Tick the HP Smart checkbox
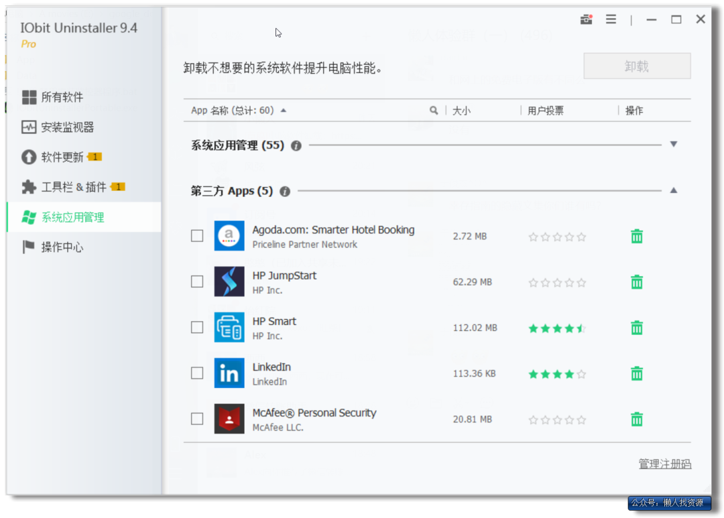Image resolution: width=724 pixels, height=518 pixels. coord(197,327)
